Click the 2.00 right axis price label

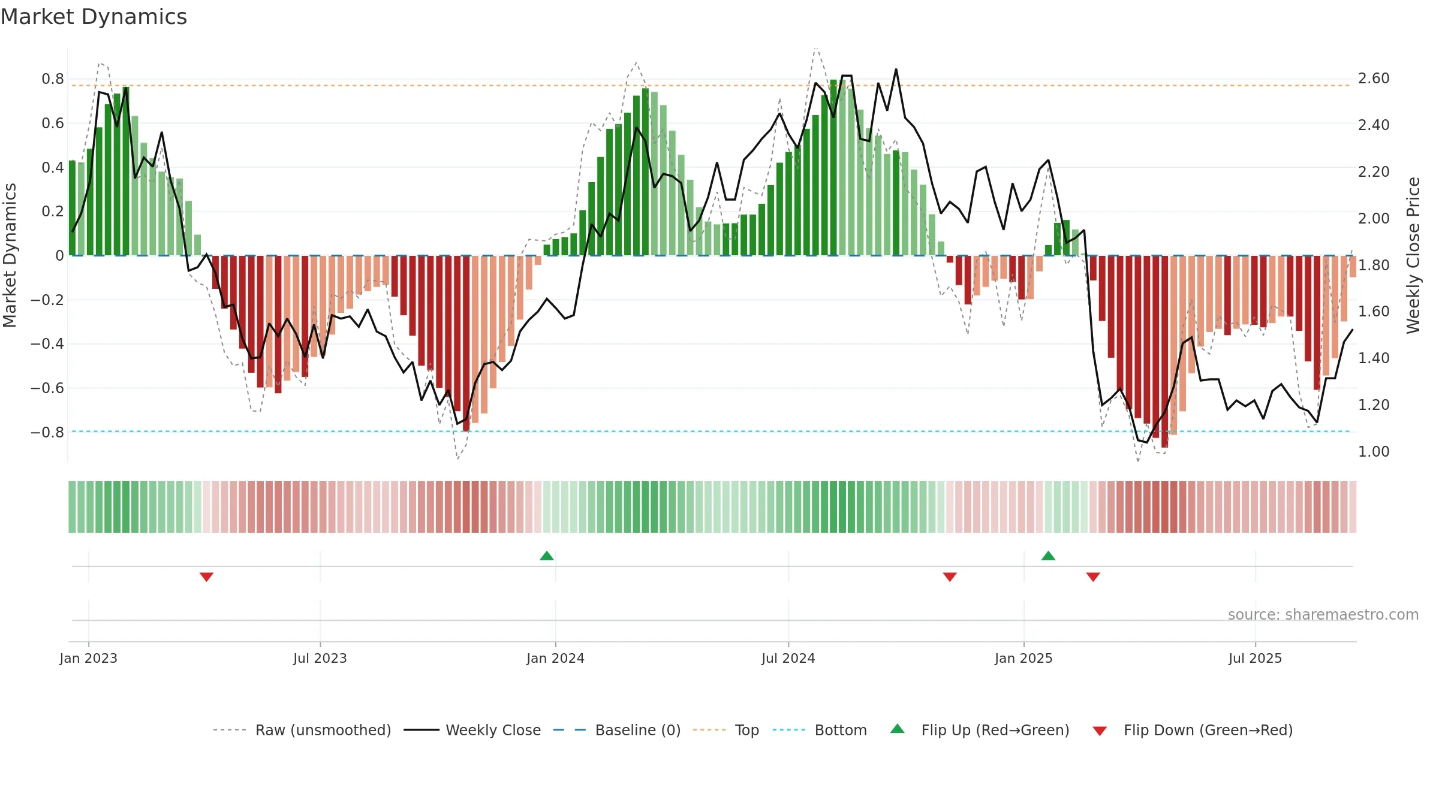tap(1374, 218)
